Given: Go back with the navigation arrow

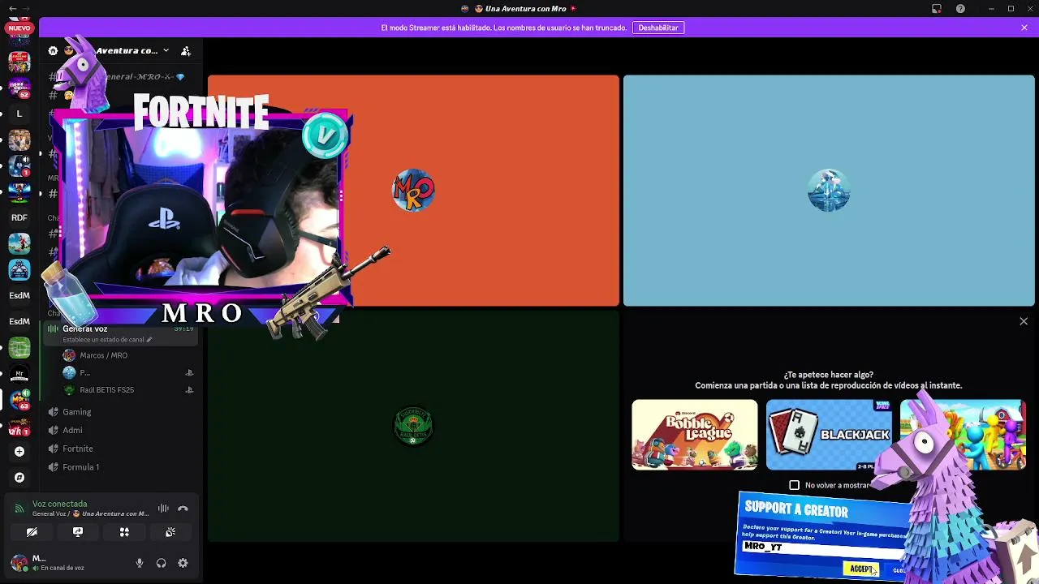Looking at the screenshot, I should point(12,8).
